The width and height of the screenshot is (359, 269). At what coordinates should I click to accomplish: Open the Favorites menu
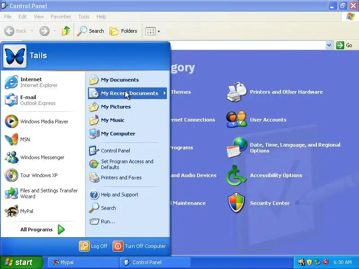61,17
